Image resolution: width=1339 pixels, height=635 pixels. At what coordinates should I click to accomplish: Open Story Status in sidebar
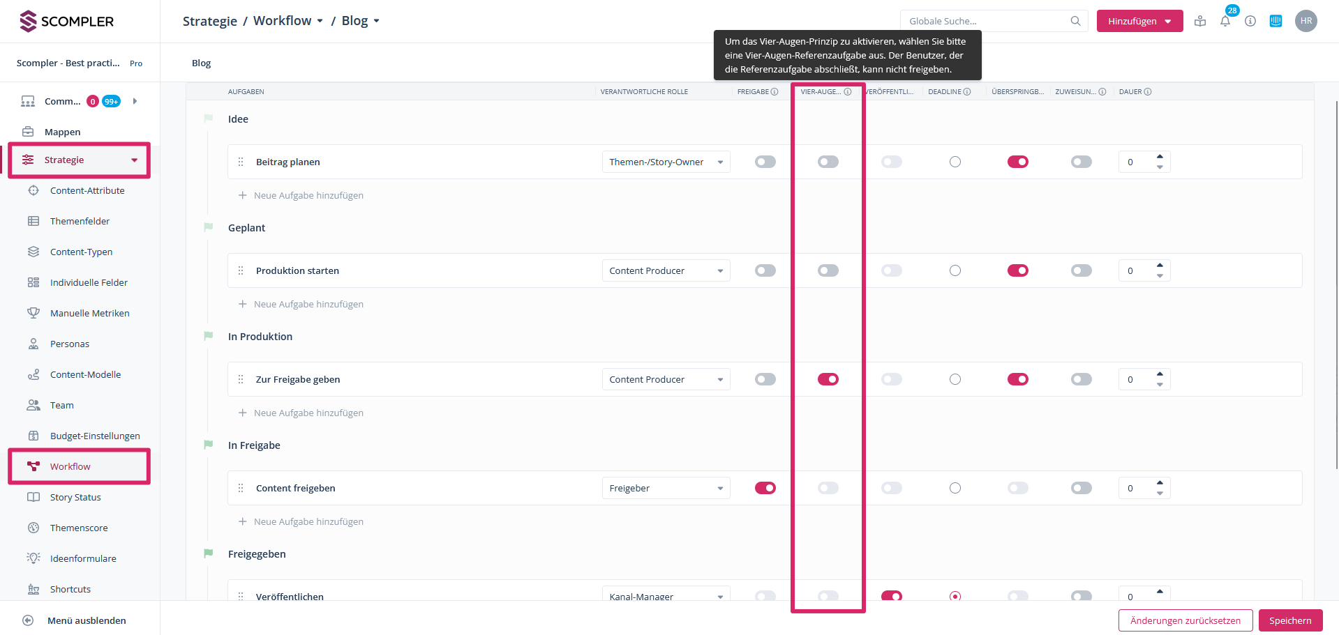75,497
